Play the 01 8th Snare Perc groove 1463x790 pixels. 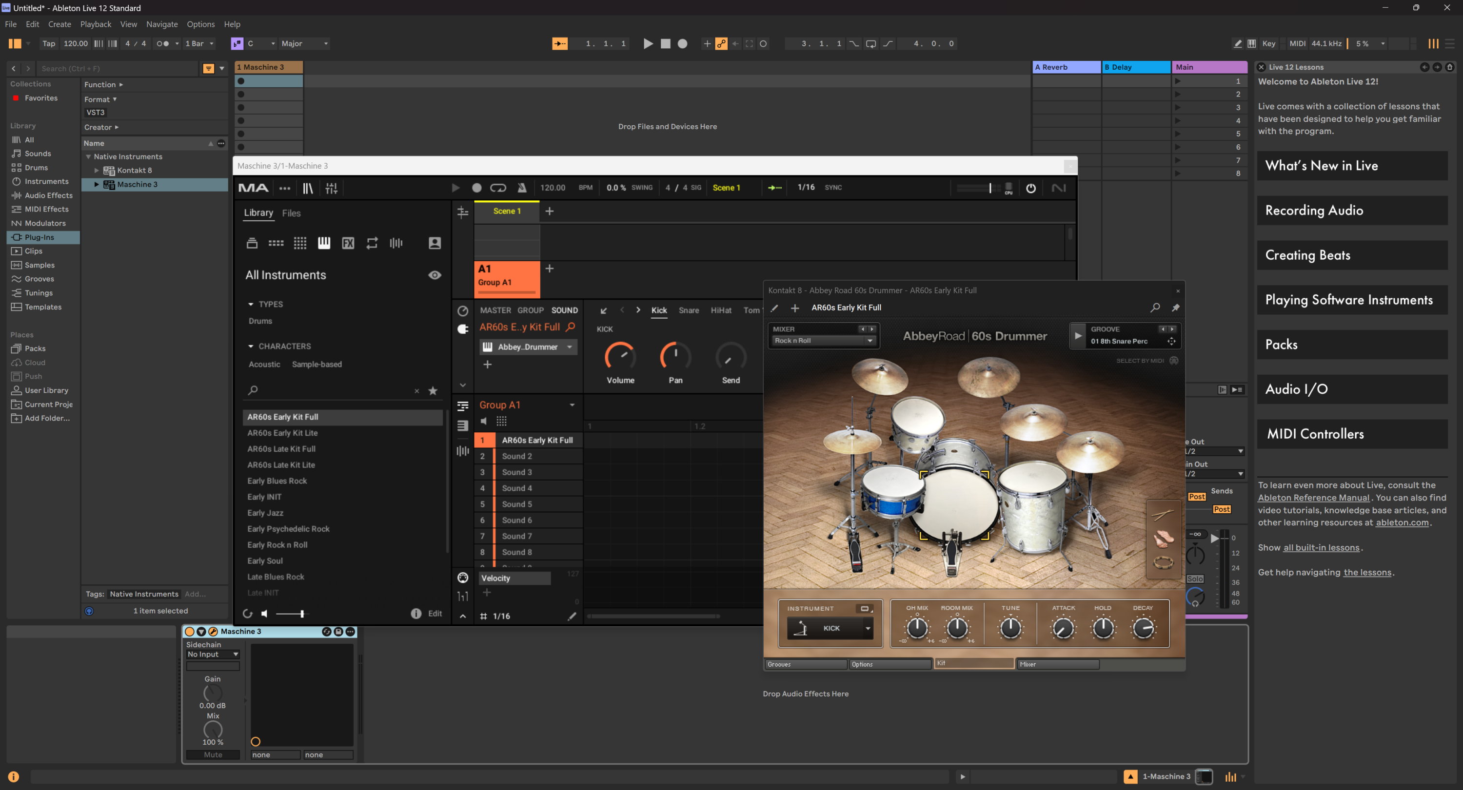[x=1077, y=335]
